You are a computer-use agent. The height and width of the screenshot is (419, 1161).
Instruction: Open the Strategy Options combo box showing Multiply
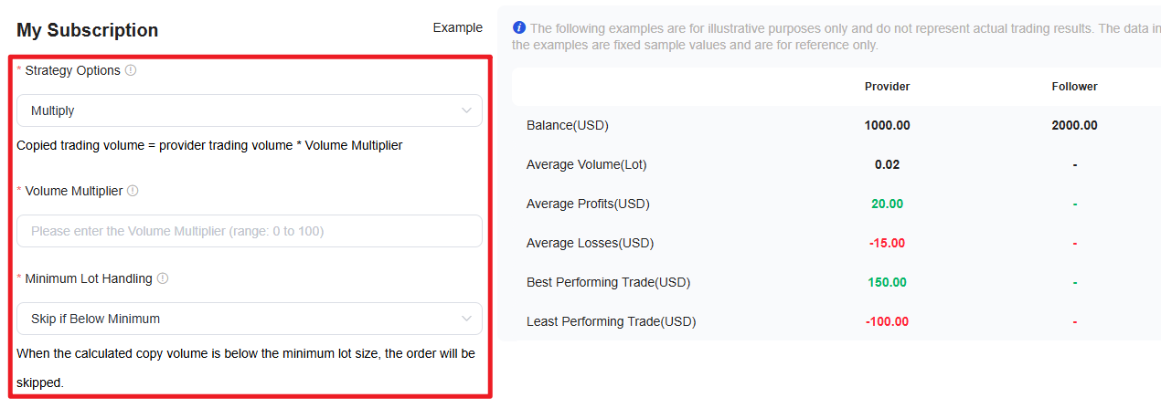coord(250,110)
